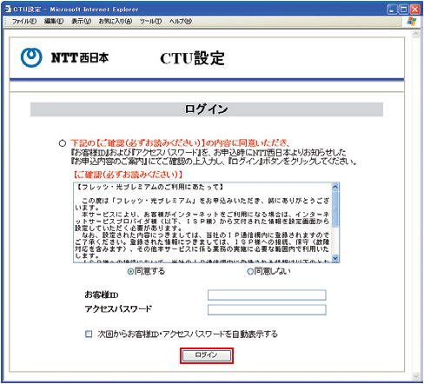The height and width of the screenshot is (384, 424).
Task: Close the Internet Explorer window
Action: (x=415, y=10)
